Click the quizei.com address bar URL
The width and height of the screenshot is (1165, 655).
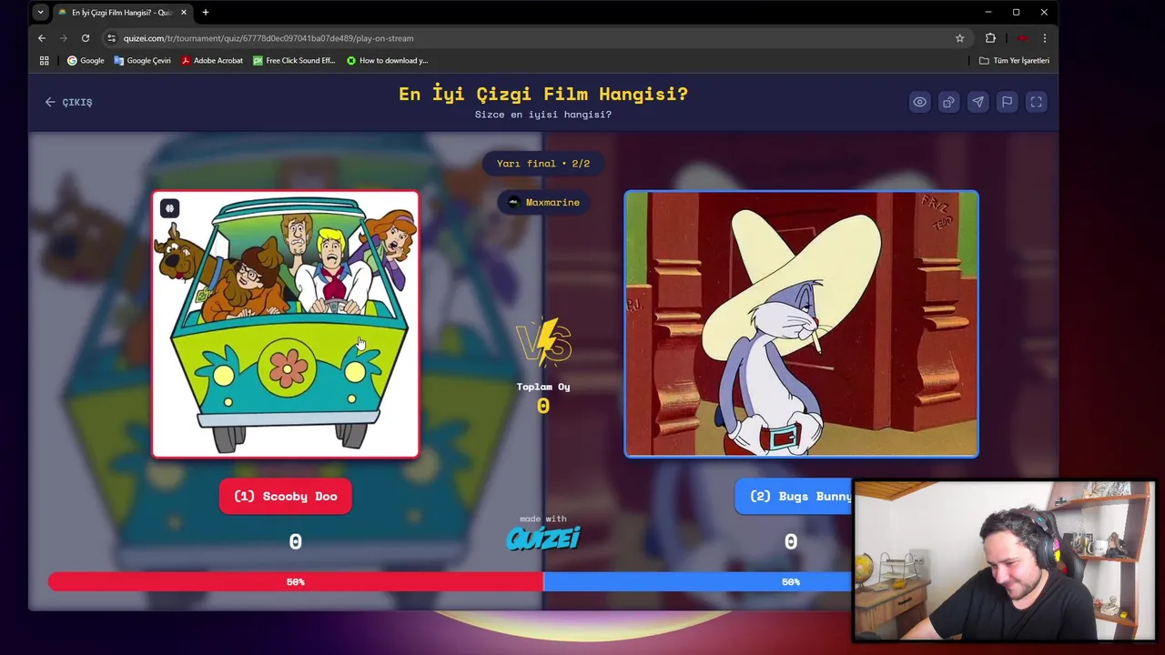pos(268,38)
